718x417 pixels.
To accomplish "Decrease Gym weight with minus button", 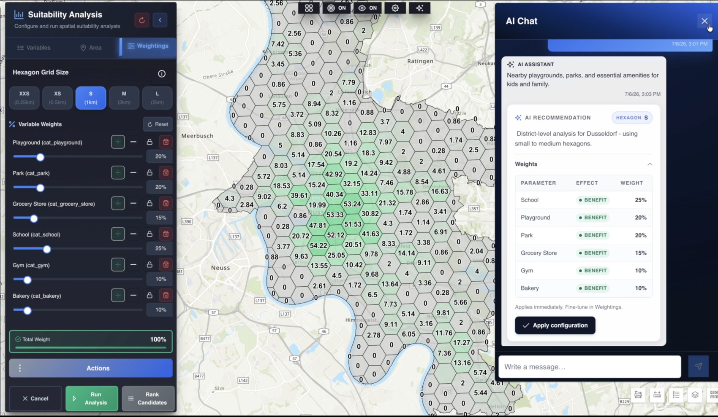I will tap(133, 265).
